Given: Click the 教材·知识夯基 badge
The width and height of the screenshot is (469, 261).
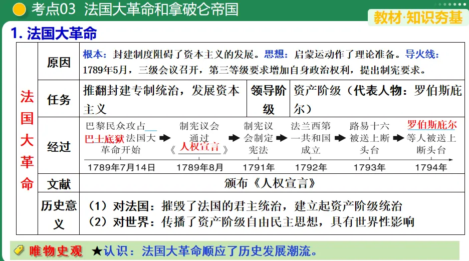Looking at the screenshot, I should click(x=418, y=18).
